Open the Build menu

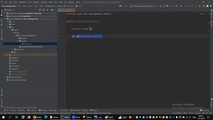point(51,2)
